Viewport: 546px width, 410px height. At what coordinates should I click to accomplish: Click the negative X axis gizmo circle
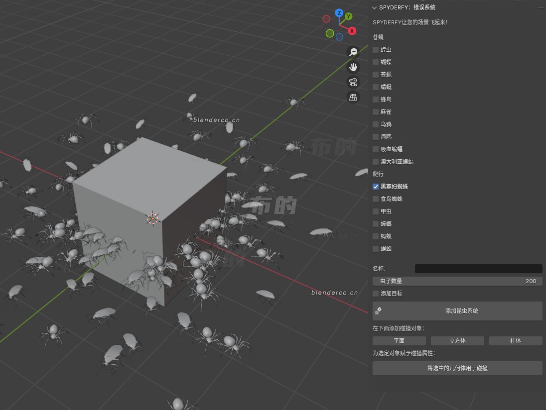(x=326, y=19)
